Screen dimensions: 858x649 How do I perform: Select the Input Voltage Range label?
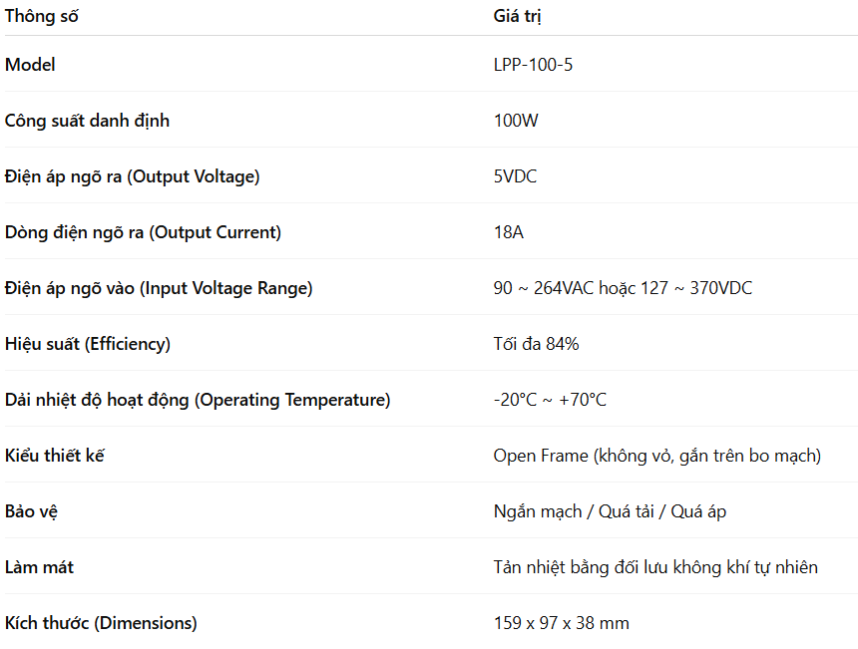160,288
